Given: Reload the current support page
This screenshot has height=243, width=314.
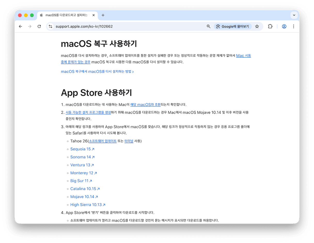Looking at the screenshot, I should tap(39, 26).
